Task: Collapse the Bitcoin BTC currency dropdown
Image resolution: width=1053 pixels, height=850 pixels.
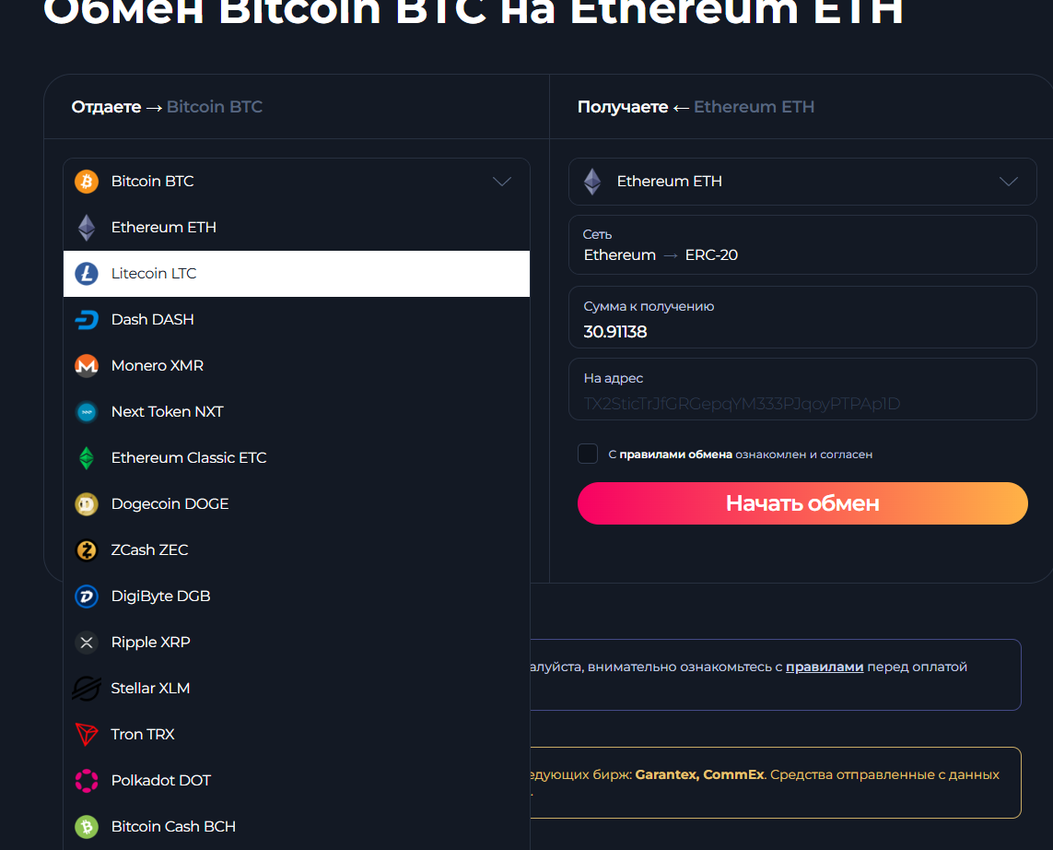Action: point(501,182)
